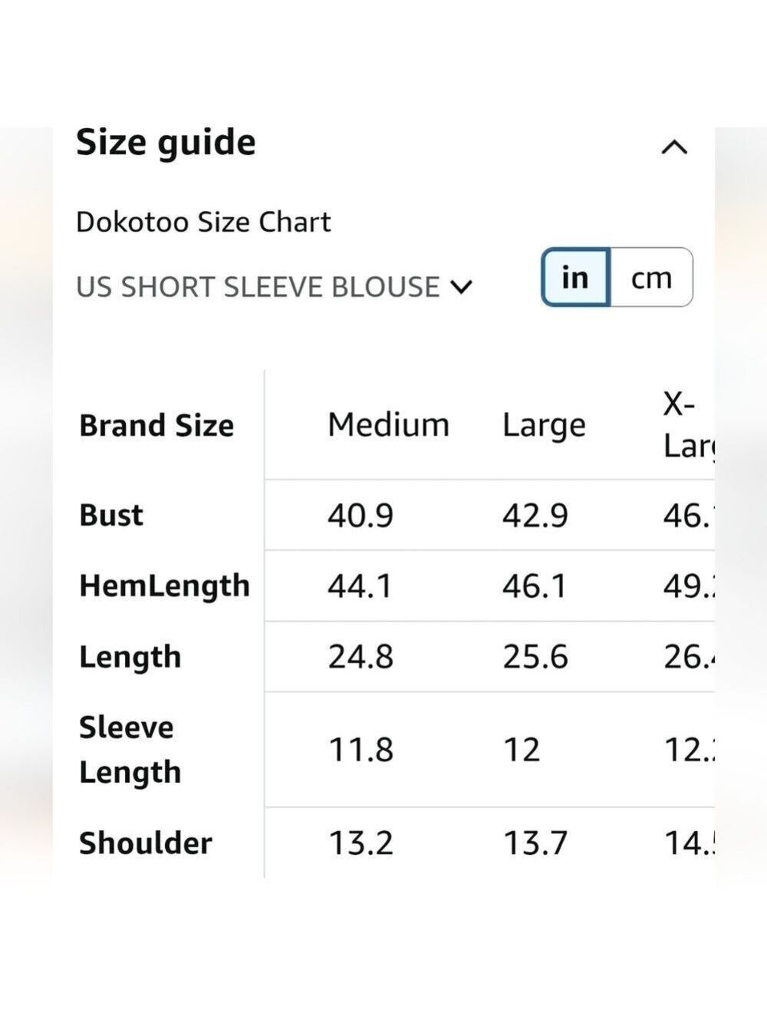Image resolution: width=767 pixels, height=1023 pixels.
Task: Open the US SHORT SLEEVE BLOUSE dropdown
Action: coord(275,287)
